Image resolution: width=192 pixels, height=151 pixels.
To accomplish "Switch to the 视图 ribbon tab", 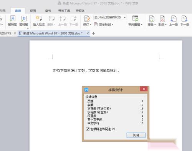I will (33, 11).
